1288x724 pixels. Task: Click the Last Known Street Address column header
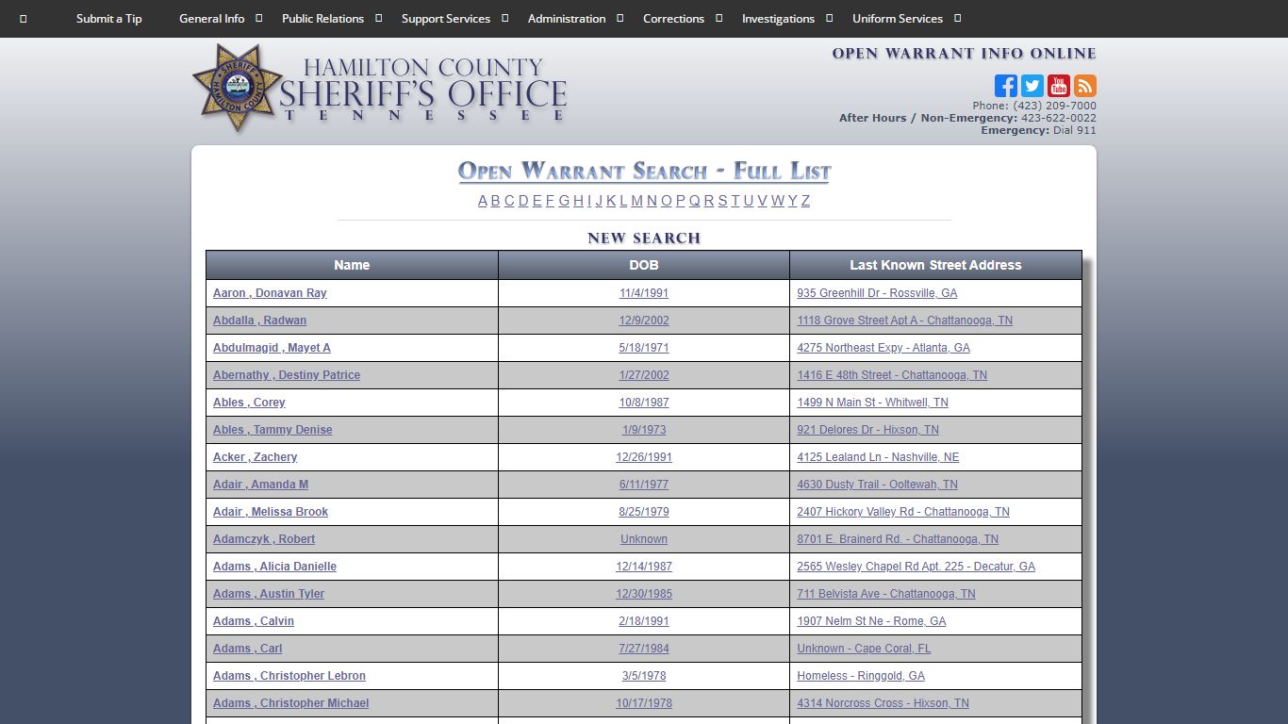[935, 265]
